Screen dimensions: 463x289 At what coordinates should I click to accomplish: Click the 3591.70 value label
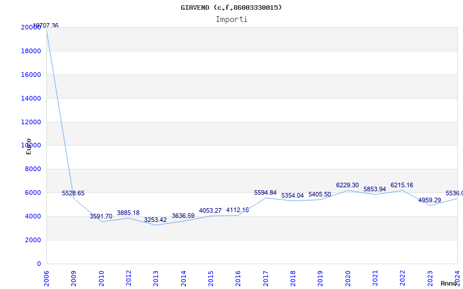pyautogui.click(x=101, y=216)
